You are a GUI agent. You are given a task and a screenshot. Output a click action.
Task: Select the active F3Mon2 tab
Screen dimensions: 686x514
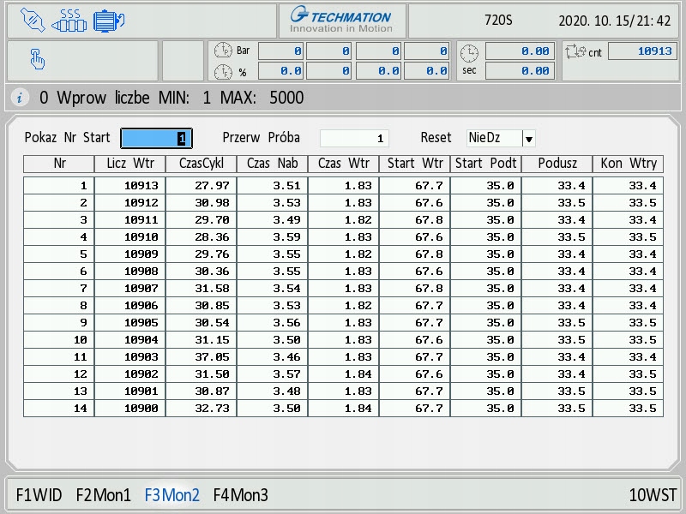tap(171, 495)
